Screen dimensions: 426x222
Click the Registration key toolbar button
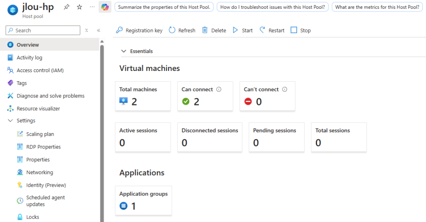139,30
